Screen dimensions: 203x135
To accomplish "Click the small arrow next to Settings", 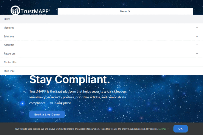I will point(168,129).
